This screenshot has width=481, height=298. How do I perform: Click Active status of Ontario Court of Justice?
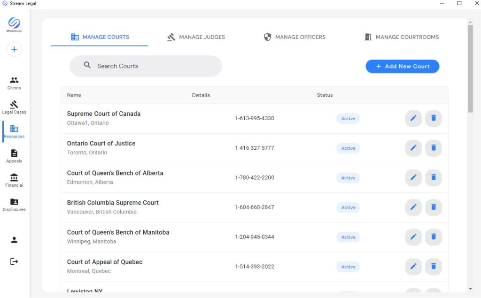click(x=348, y=148)
